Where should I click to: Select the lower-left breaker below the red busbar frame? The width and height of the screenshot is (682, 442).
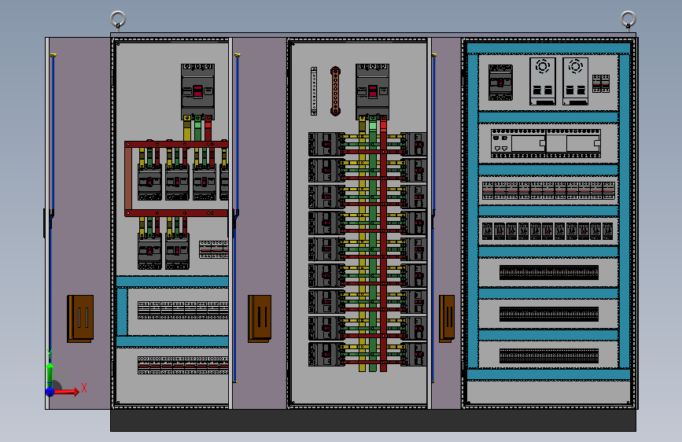click(x=149, y=251)
